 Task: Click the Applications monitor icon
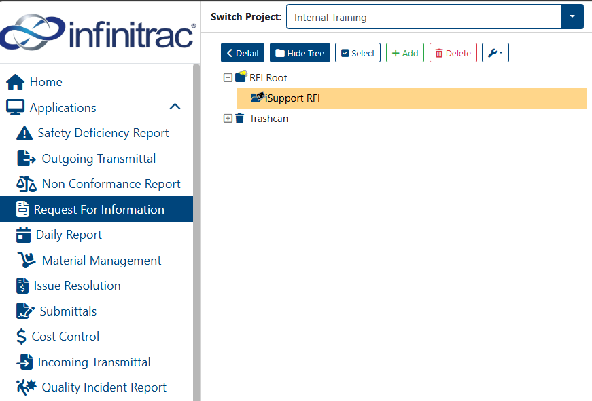coord(15,107)
